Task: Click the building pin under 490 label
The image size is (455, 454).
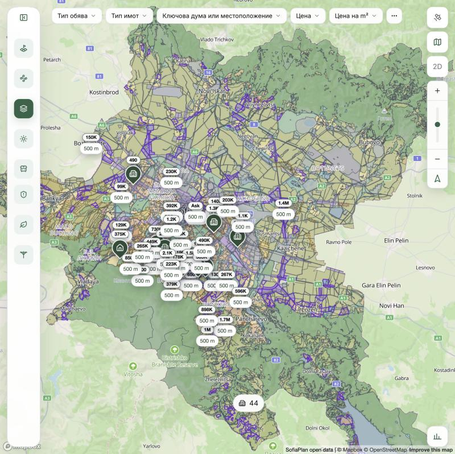Action: (133, 175)
